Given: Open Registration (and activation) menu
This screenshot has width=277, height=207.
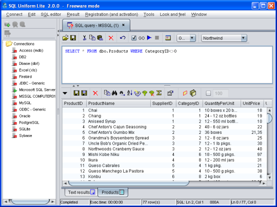Looking at the screenshot, I should [111, 14].
